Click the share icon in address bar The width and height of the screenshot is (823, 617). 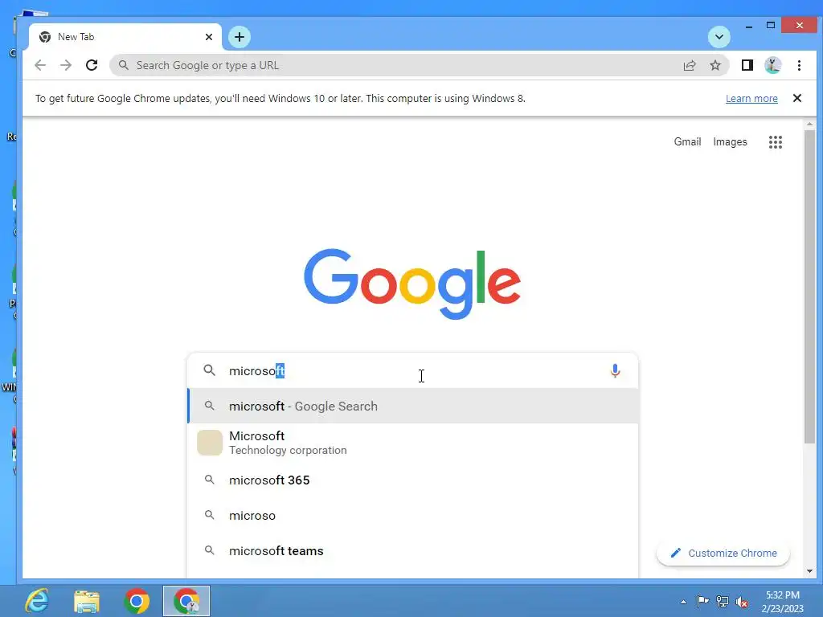[x=689, y=65]
